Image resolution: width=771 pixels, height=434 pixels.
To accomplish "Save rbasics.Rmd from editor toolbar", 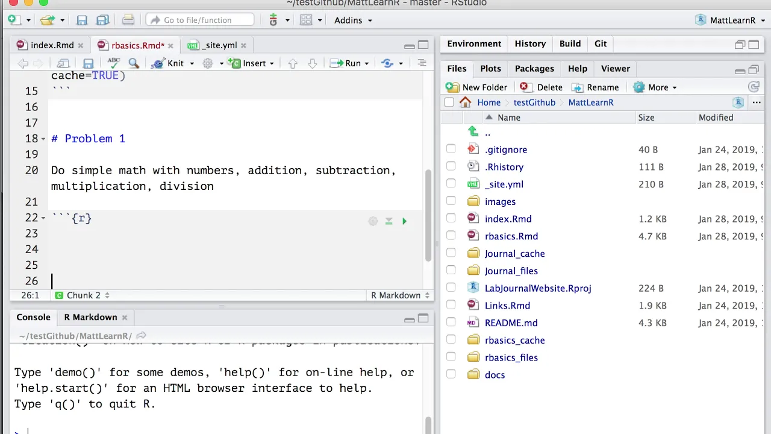I will [88, 63].
